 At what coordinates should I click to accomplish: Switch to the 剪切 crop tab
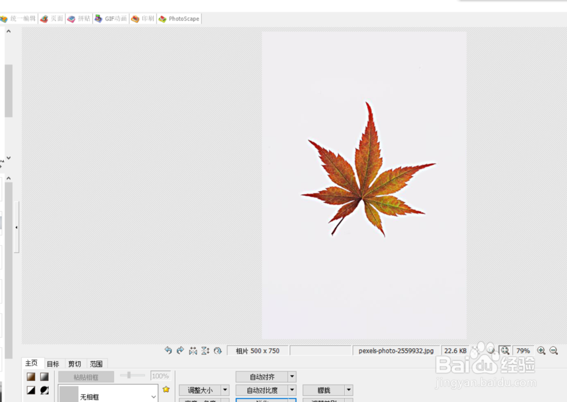pyautogui.click(x=74, y=363)
